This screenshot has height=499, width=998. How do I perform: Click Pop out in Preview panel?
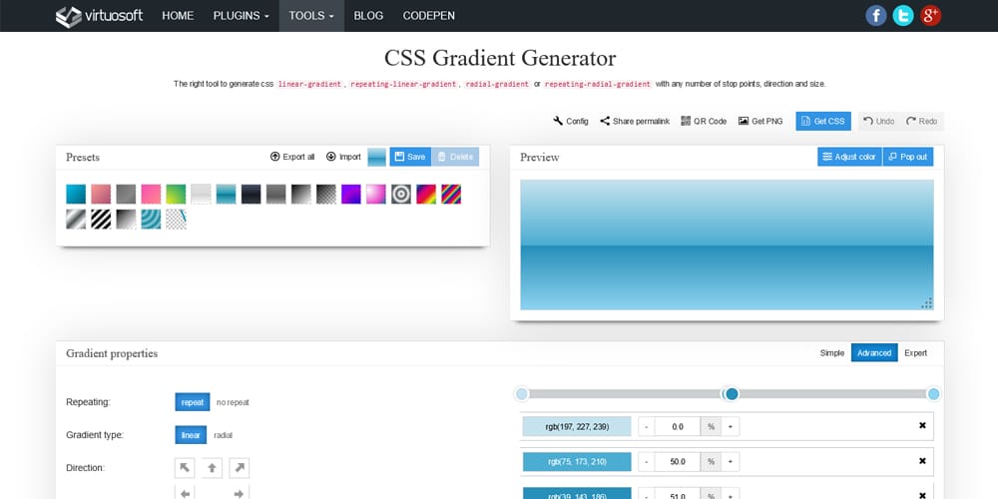(908, 157)
